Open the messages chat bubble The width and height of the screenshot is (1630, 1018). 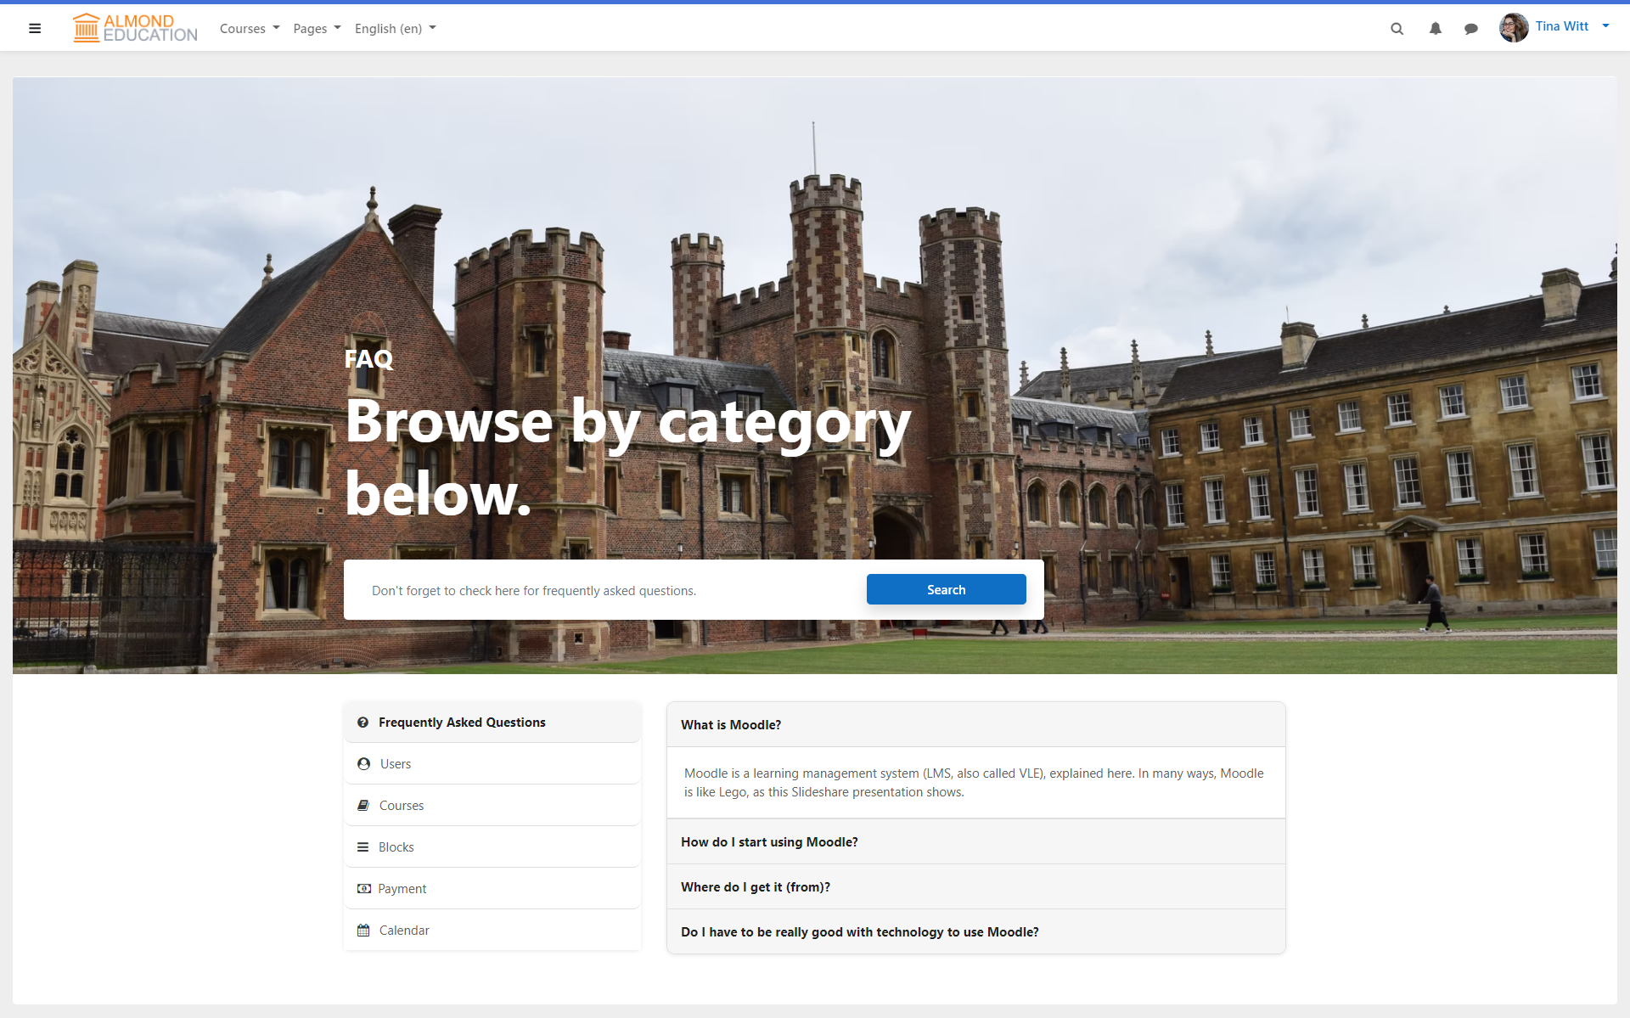point(1471,29)
